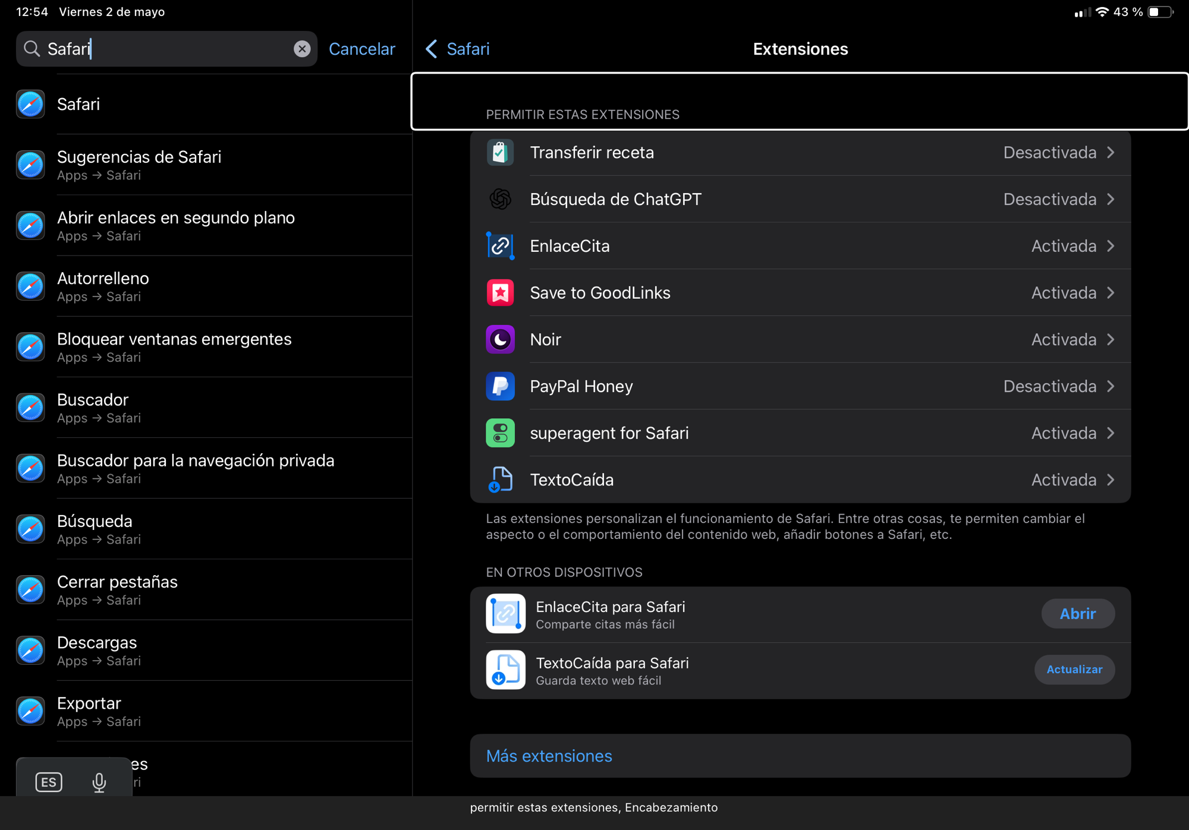Open Buscador para la navegación privada
This screenshot has height=830, width=1189.
pyautogui.click(x=206, y=468)
